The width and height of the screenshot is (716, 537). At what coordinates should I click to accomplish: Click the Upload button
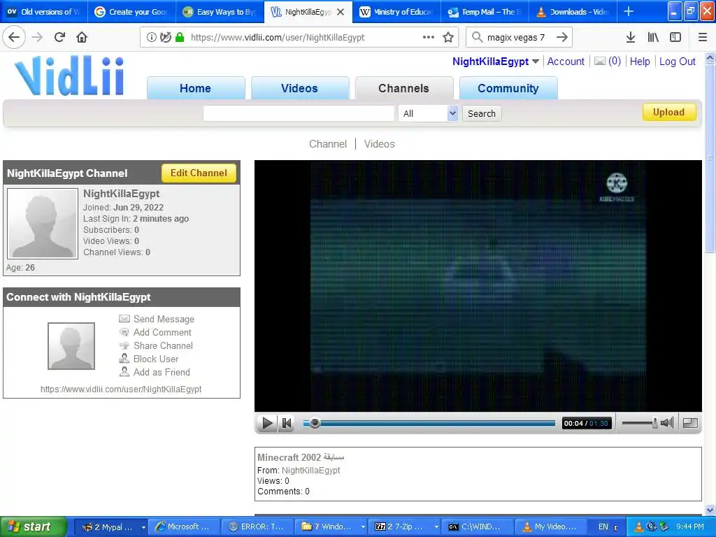[669, 113]
